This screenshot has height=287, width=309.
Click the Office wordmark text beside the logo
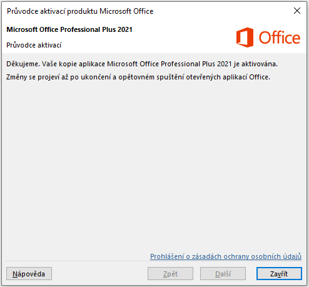[280, 38]
